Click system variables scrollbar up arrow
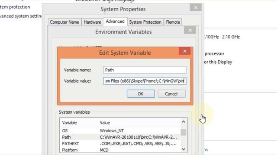 tap(184, 122)
